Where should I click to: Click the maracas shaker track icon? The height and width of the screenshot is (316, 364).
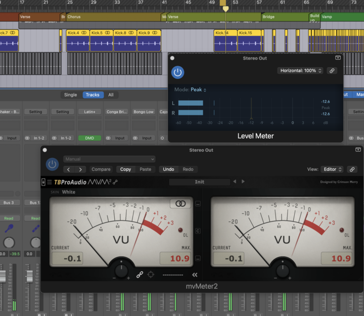(x=9, y=229)
